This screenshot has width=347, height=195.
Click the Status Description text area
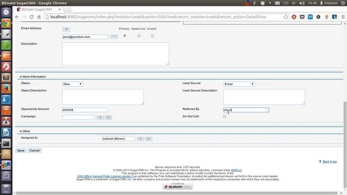pos(103,97)
